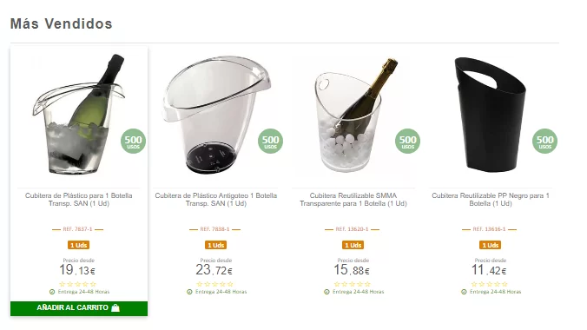The height and width of the screenshot is (330, 587).
Task: Click the Añadir al carrito button
Action: click(79, 308)
